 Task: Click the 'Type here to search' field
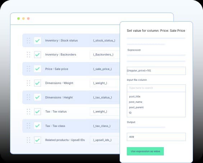pyautogui.click(x=156, y=88)
